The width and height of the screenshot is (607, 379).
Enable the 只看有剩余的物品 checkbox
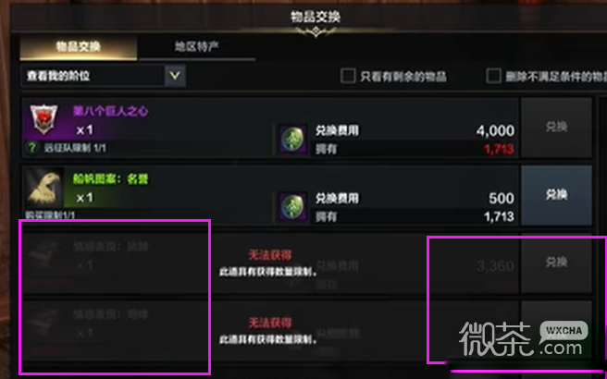[x=348, y=76]
